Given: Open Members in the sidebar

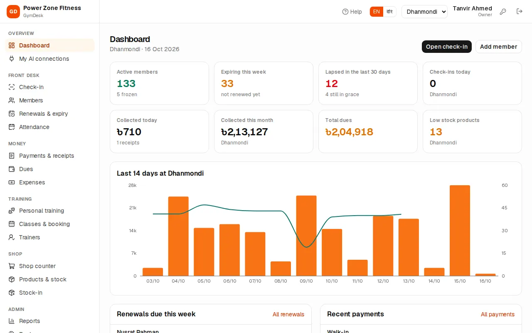Looking at the screenshot, I should 50,100.
